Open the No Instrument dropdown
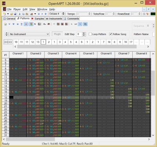Screen dimensions: 157x147 [x=29, y=34]
